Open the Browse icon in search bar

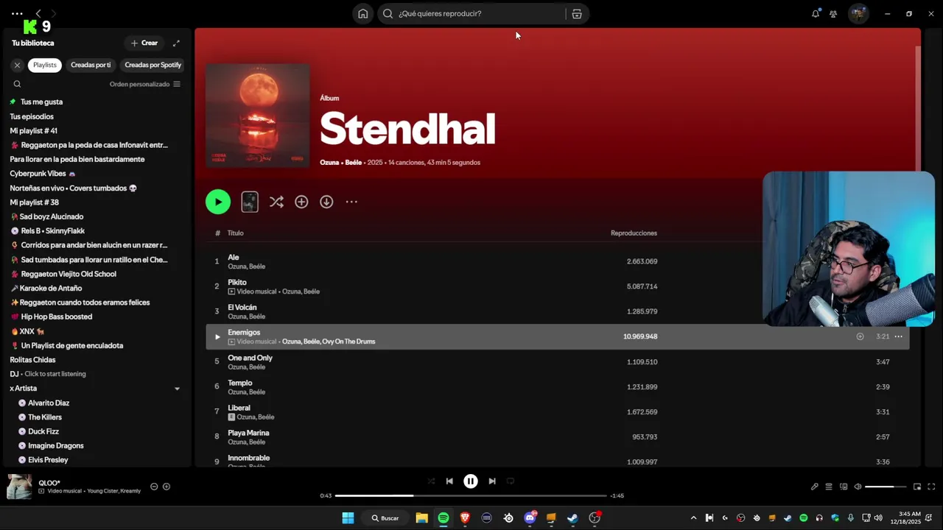tap(577, 13)
